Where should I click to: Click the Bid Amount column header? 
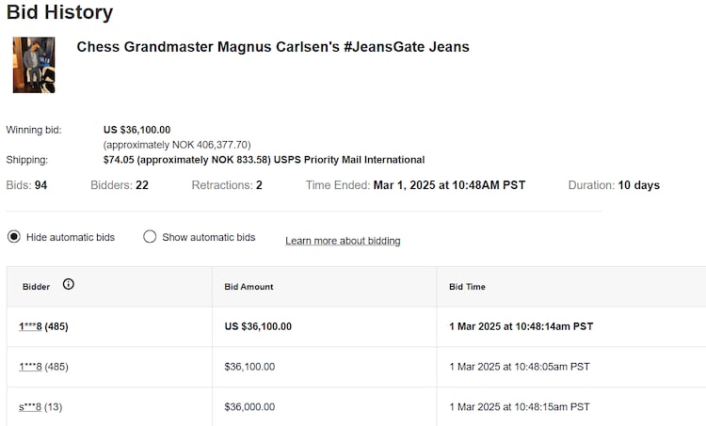pyautogui.click(x=249, y=286)
